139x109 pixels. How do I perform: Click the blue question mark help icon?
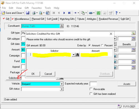tap(116, 13)
